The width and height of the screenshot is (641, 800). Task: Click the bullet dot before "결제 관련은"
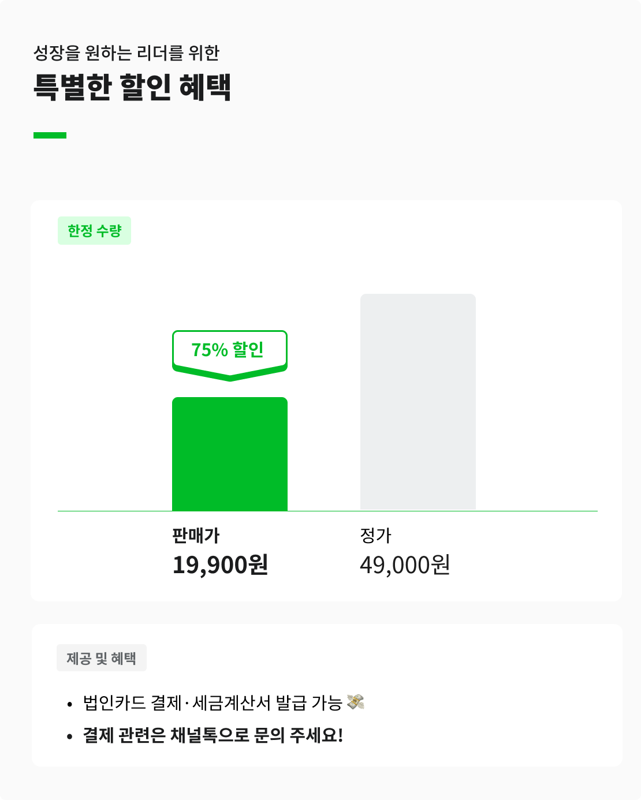70,737
